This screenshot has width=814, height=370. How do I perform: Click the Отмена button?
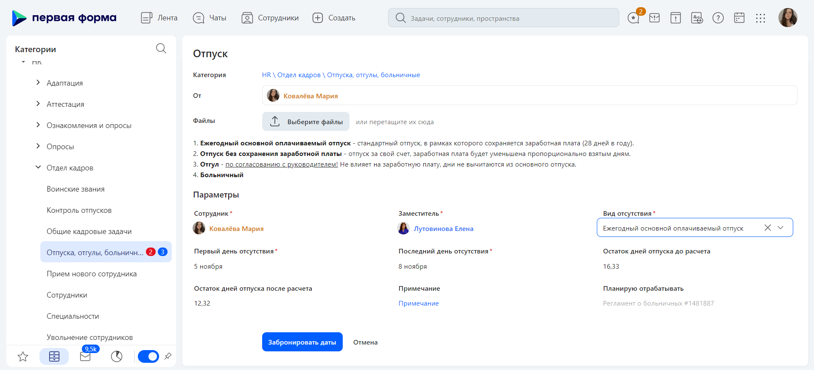[x=365, y=342]
